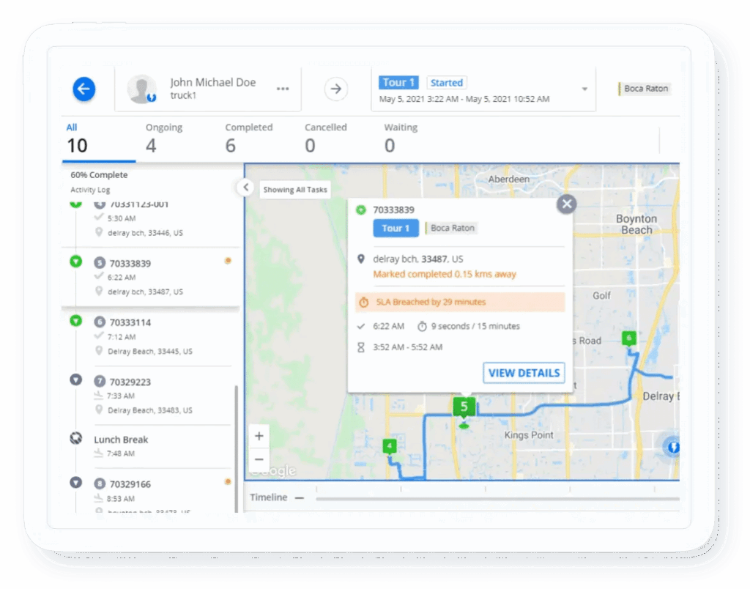Image resolution: width=750 pixels, height=589 pixels.
Task: Select map marker 4 on the route
Action: (389, 445)
